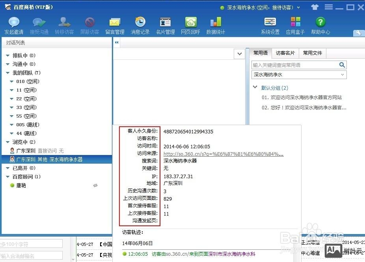Open 系统设置 (system settings)
The image size is (365, 262).
(270, 24)
